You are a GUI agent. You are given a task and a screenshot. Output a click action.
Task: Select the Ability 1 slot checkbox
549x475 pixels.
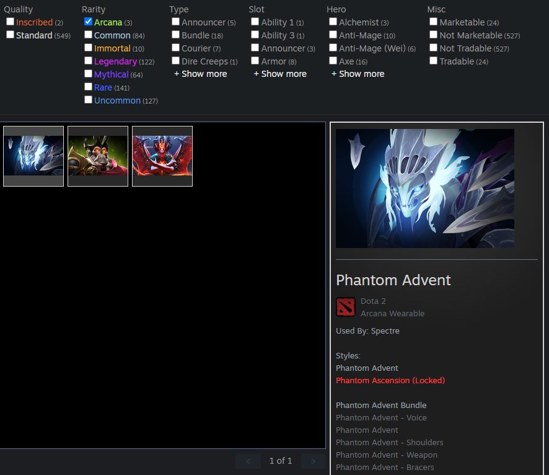(255, 22)
